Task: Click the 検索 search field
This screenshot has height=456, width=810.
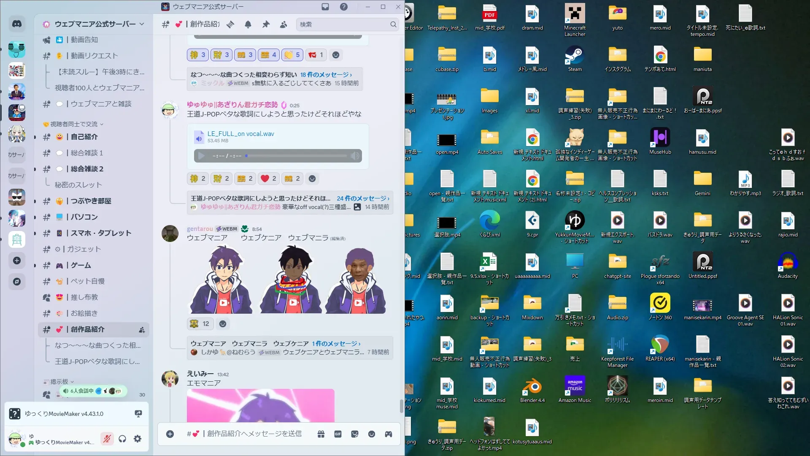Action: click(344, 24)
